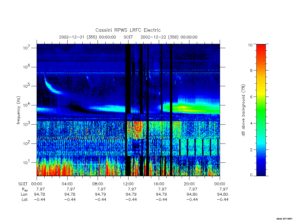Click the 20:00 time tick label
293x220 pixels.
[189, 184]
